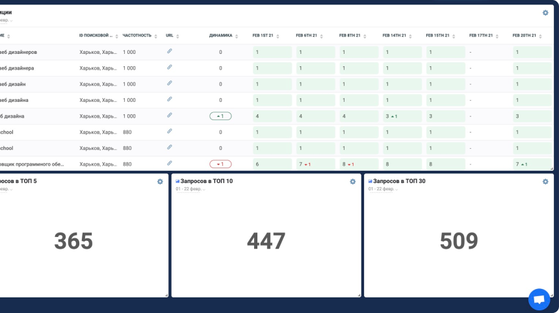This screenshot has width=559, height=313.
Task: Click the sort arrows beside URL header
Action: 177,36
